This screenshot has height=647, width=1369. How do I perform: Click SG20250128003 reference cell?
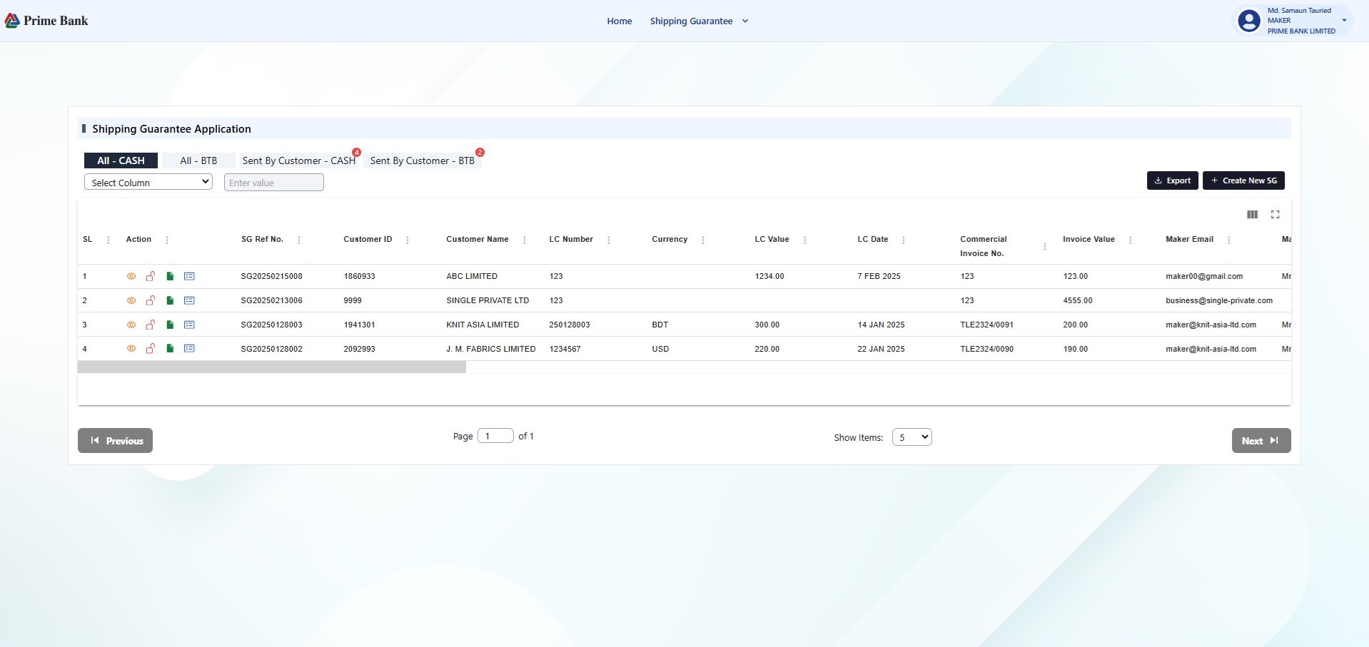click(272, 325)
